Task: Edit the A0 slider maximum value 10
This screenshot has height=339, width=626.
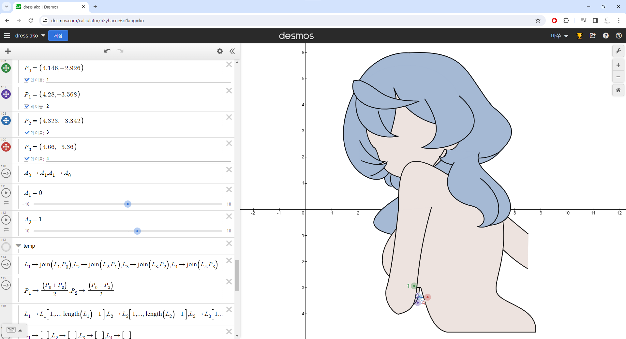Action: click(229, 231)
